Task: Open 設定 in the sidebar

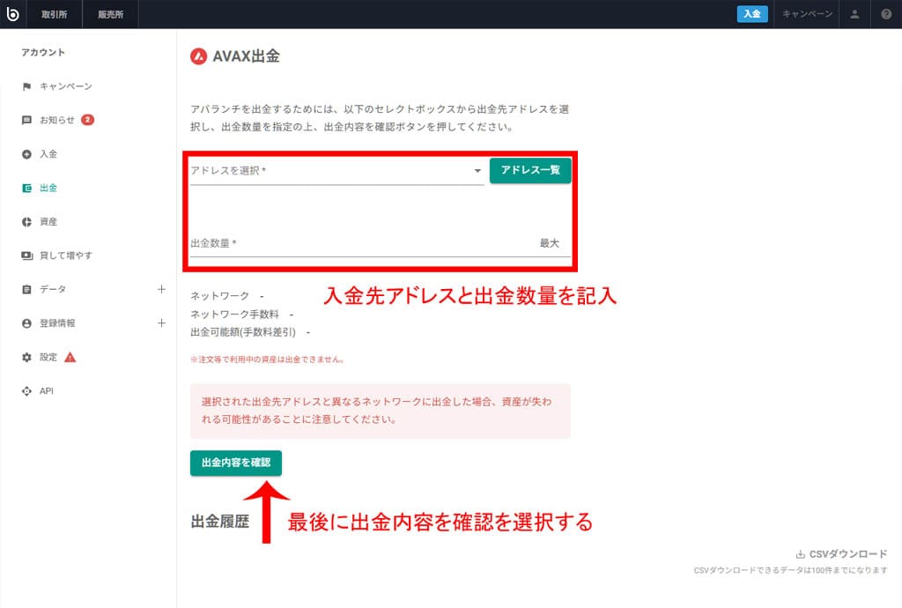Action: pos(48,357)
